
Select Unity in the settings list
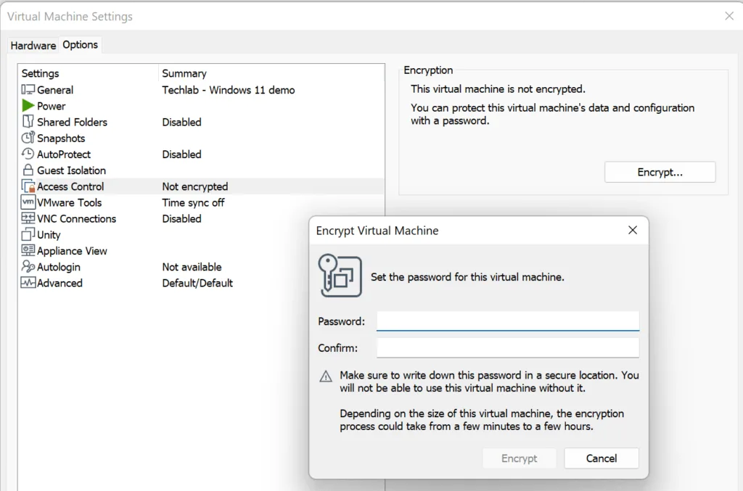pos(49,235)
